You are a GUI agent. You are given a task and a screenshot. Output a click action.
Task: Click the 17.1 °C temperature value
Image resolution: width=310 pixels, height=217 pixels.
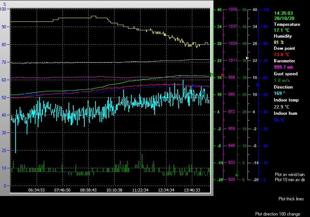click(x=282, y=30)
